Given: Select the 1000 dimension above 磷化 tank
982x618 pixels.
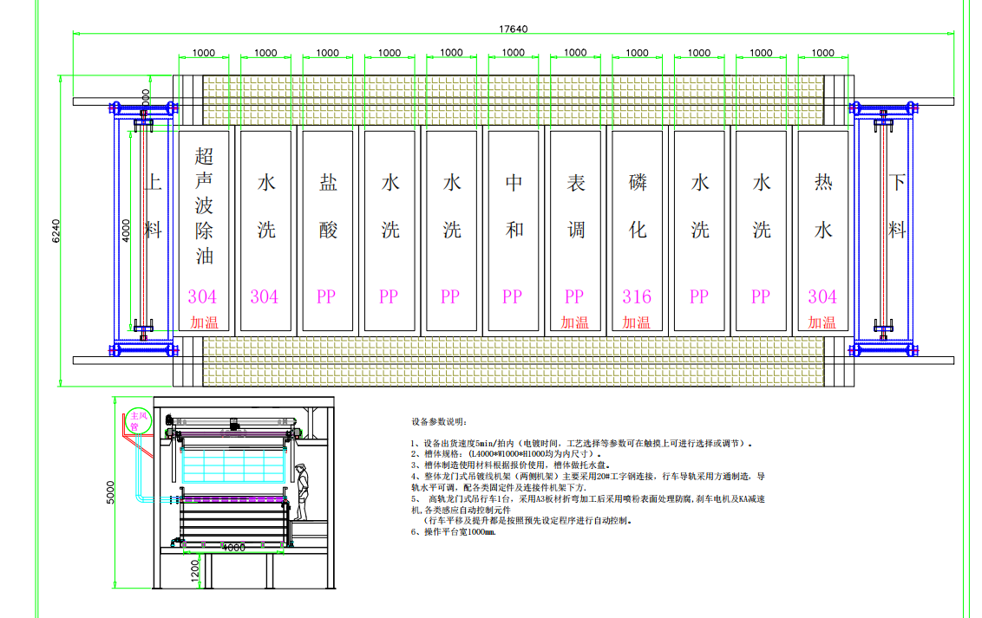Looking at the screenshot, I should tap(637, 53).
